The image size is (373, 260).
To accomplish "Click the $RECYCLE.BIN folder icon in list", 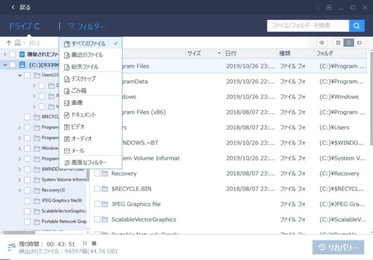I will click(105, 189).
